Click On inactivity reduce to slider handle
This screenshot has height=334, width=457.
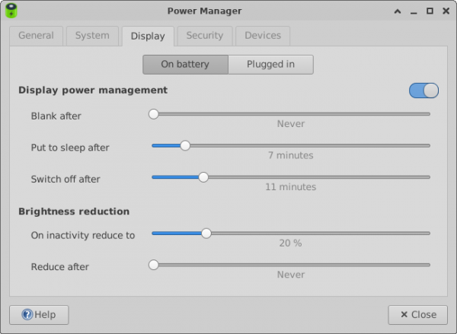206,234
